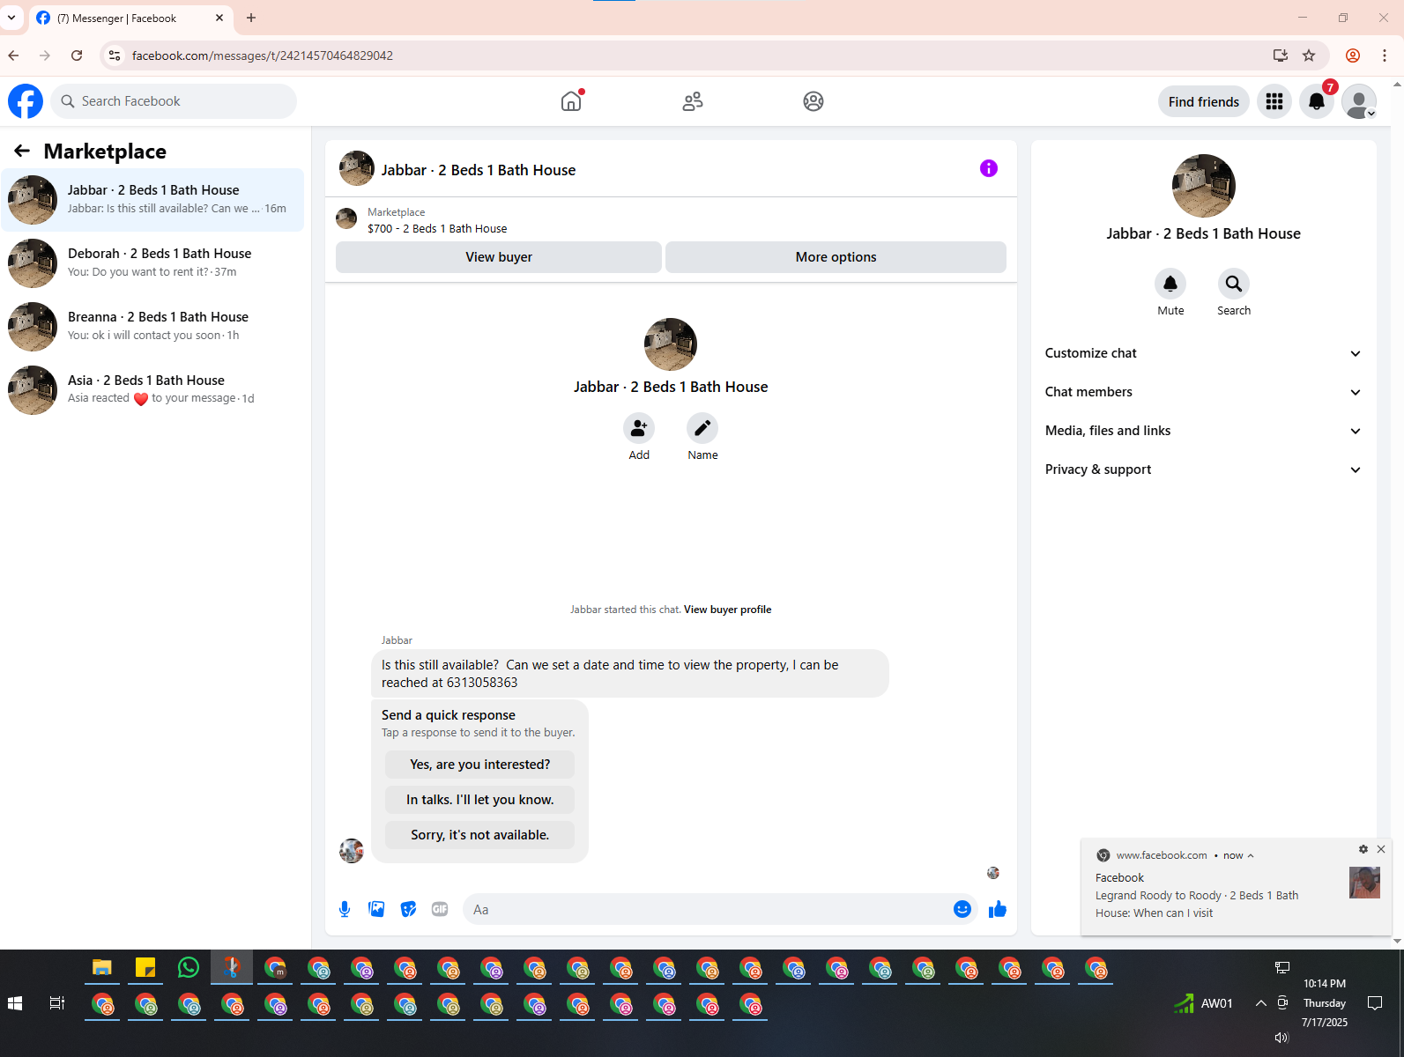The width and height of the screenshot is (1404, 1057).
Task: Click View buyer button
Action: tap(499, 257)
